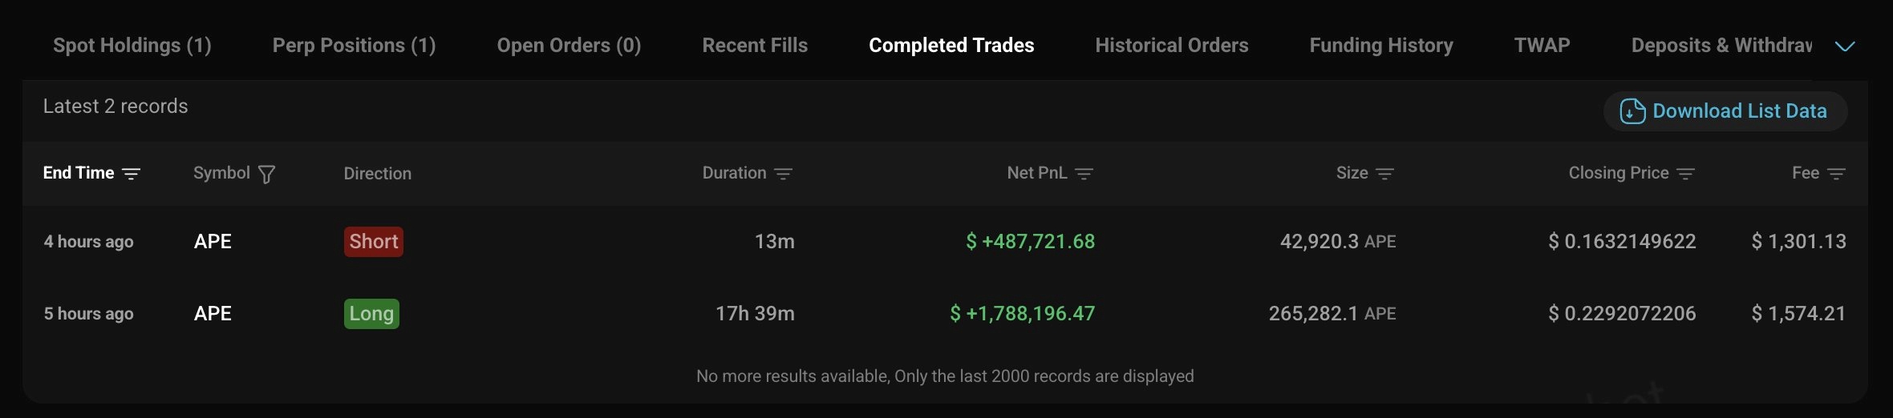Sort by Duration column icon
Viewport: 1893px width, 418px height.
click(x=783, y=174)
